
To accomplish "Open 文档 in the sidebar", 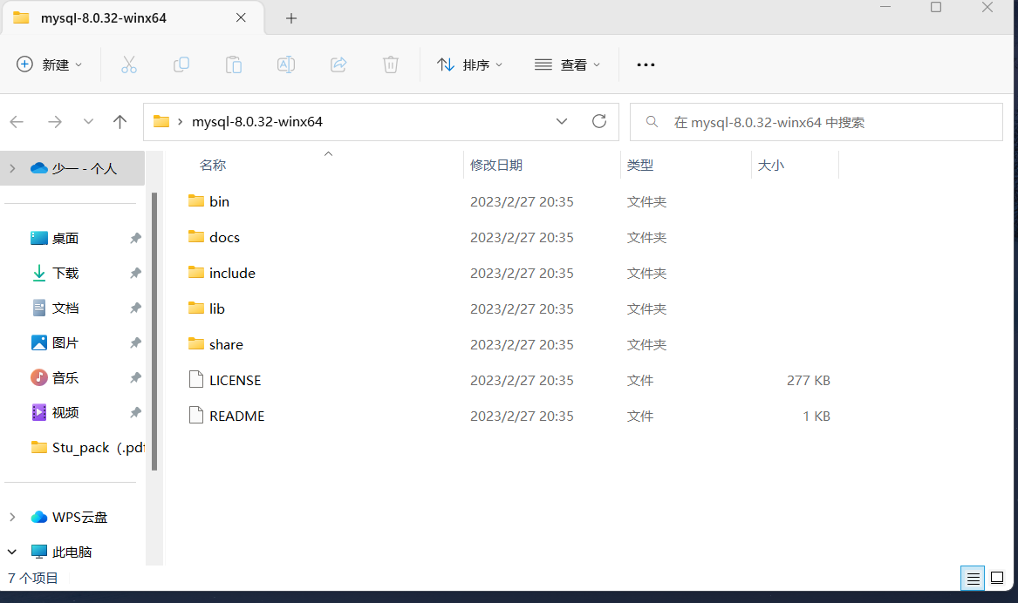I will [65, 308].
